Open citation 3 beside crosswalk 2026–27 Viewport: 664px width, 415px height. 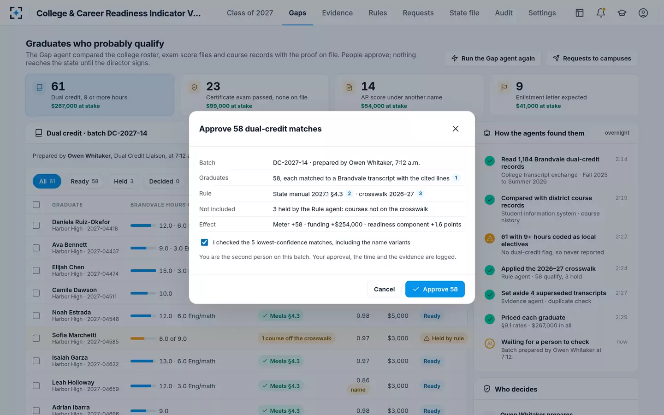[x=421, y=194]
